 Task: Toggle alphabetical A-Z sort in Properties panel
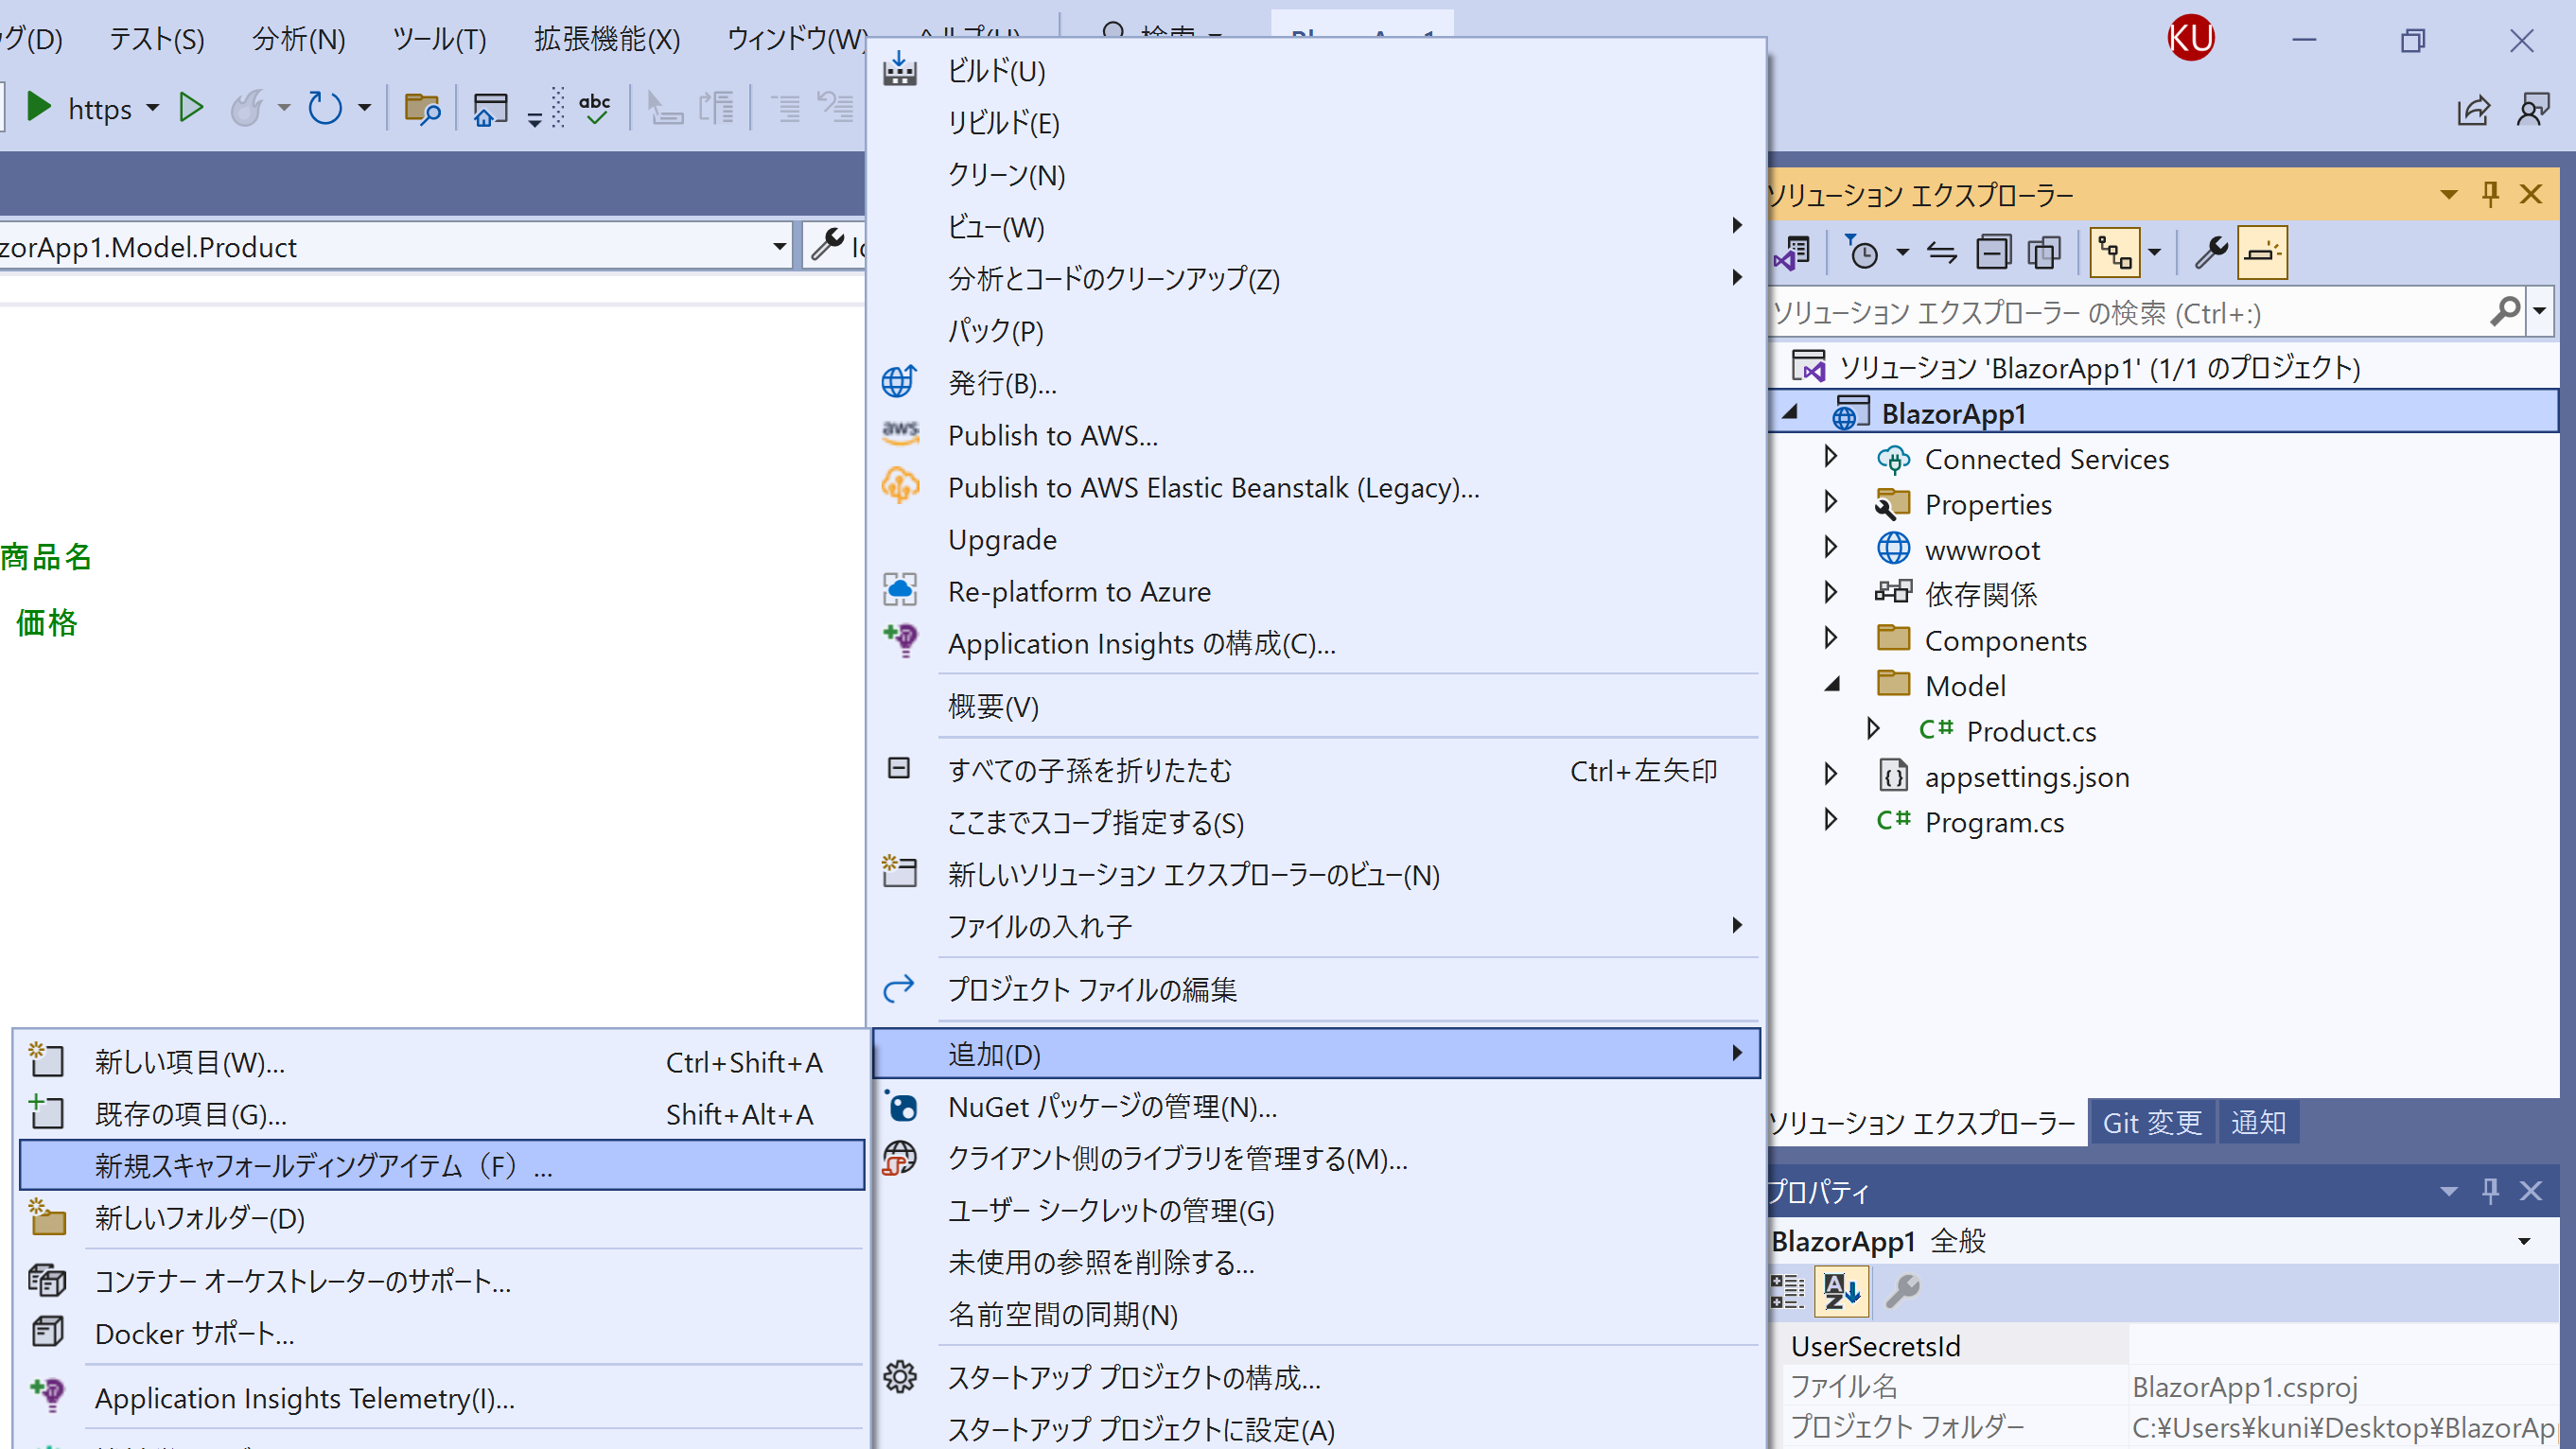tap(1842, 1291)
